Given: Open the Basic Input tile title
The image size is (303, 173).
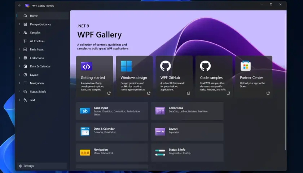Looking at the screenshot, I should click(101, 108).
